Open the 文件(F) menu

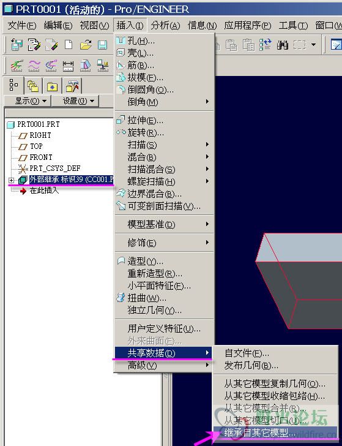click(22, 26)
